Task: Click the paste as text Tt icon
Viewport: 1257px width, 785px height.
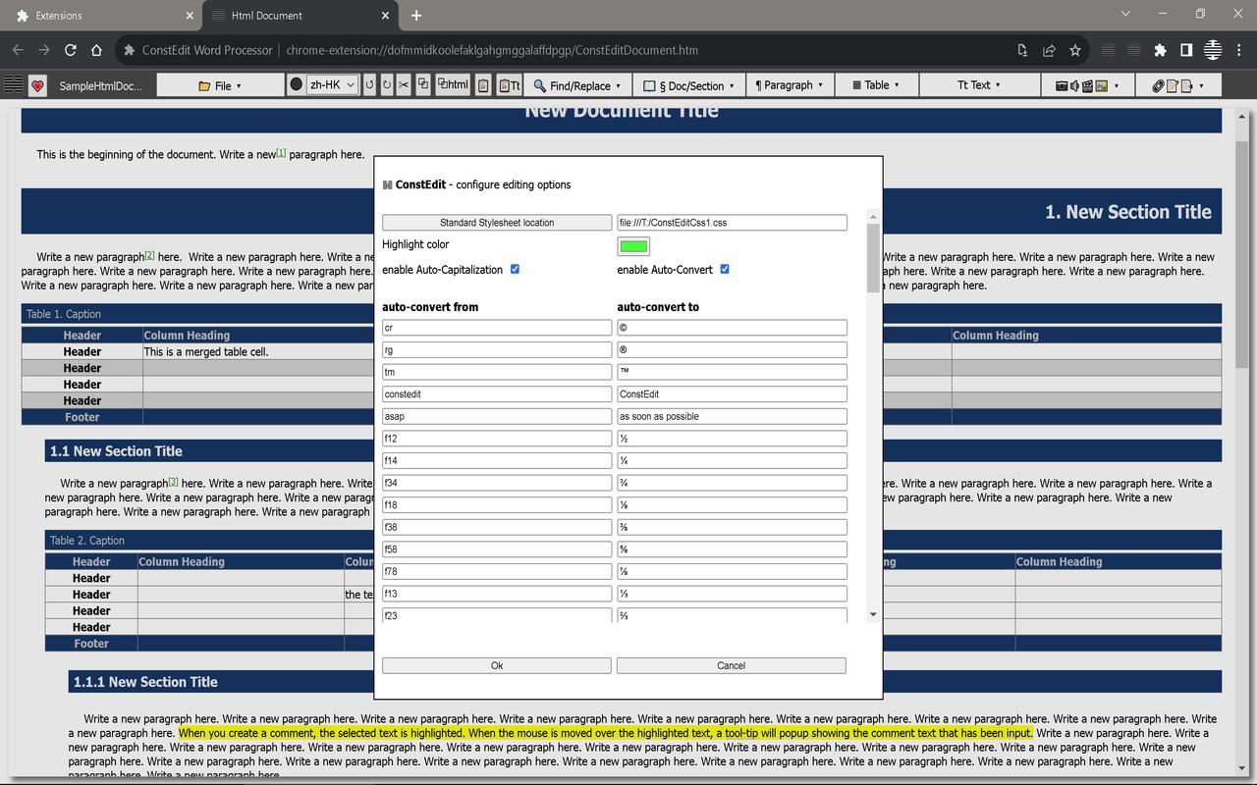Action: 509,85
